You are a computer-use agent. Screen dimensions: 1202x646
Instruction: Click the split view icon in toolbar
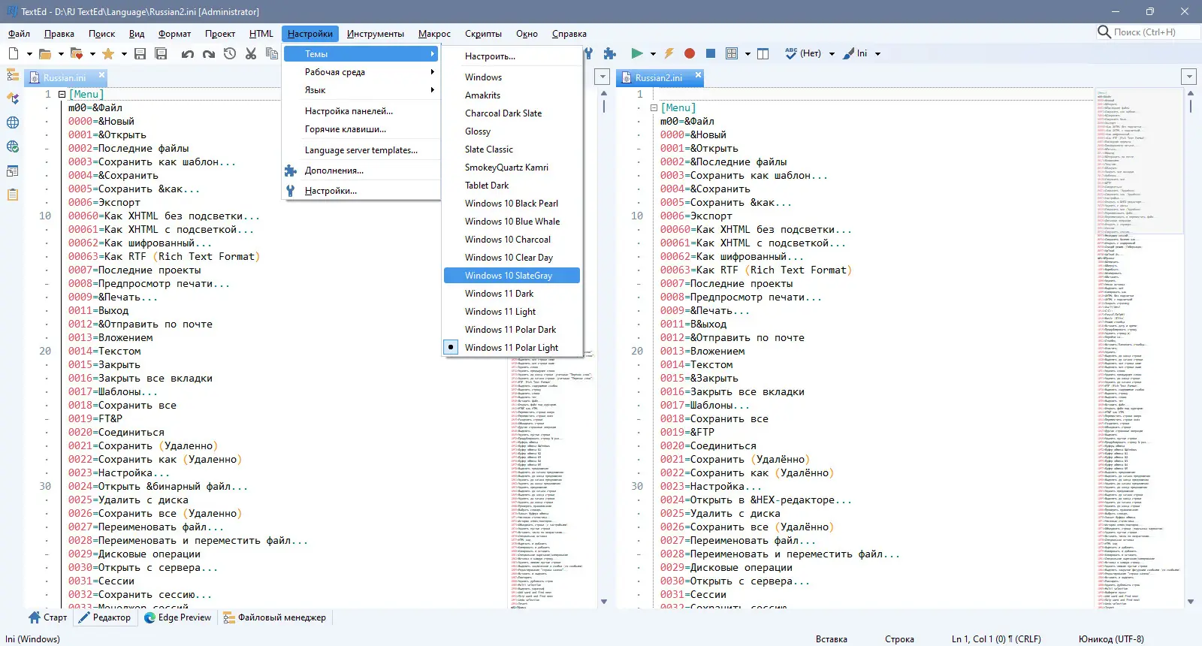coord(763,53)
